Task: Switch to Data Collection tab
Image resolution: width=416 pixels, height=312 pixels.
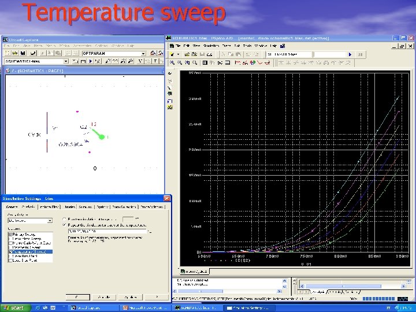Action: (x=124, y=207)
